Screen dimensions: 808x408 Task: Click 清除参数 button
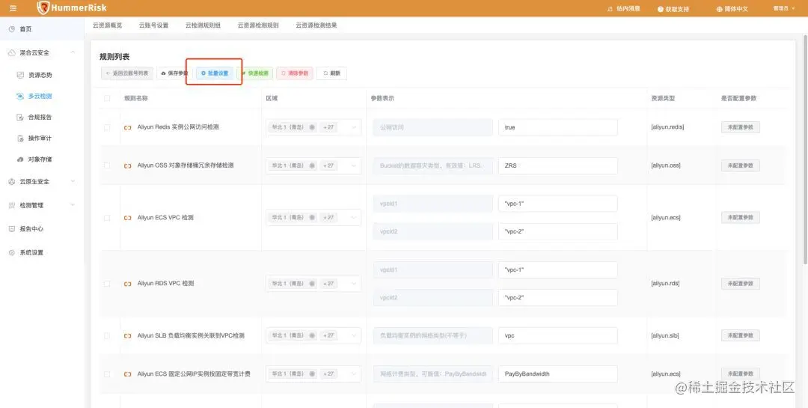[295, 73]
